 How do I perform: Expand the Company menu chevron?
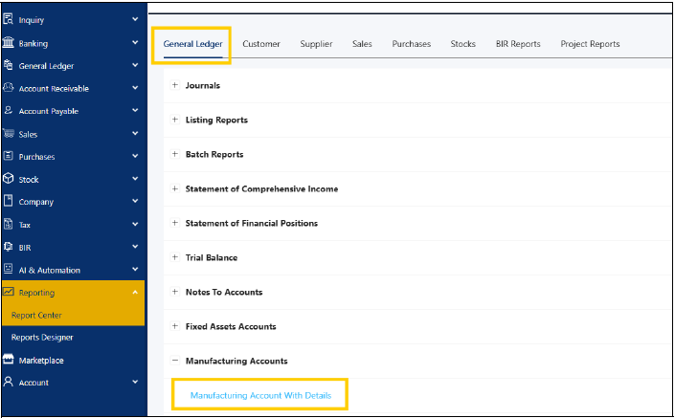(135, 201)
